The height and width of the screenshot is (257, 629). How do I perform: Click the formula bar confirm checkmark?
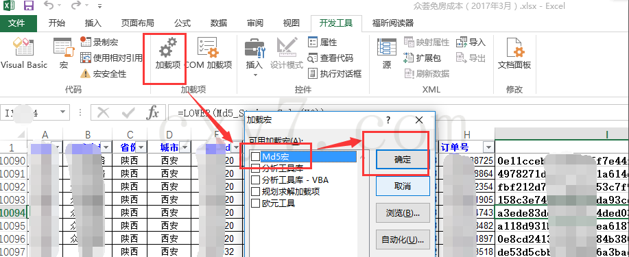pos(128,113)
